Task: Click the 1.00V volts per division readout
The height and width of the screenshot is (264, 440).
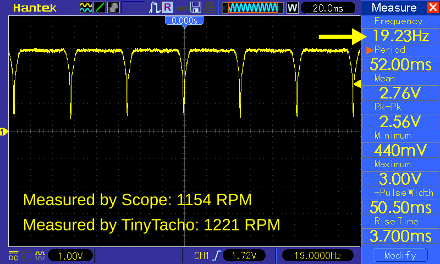Action: tap(70, 256)
